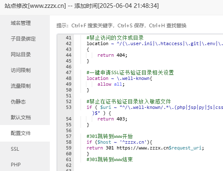The width and height of the screenshot is (223, 171).
Task: Click line number 53 in gutter
Action: [x=69, y=107]
